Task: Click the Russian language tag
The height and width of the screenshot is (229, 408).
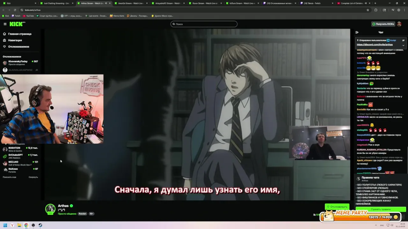Action: point(83,214)
